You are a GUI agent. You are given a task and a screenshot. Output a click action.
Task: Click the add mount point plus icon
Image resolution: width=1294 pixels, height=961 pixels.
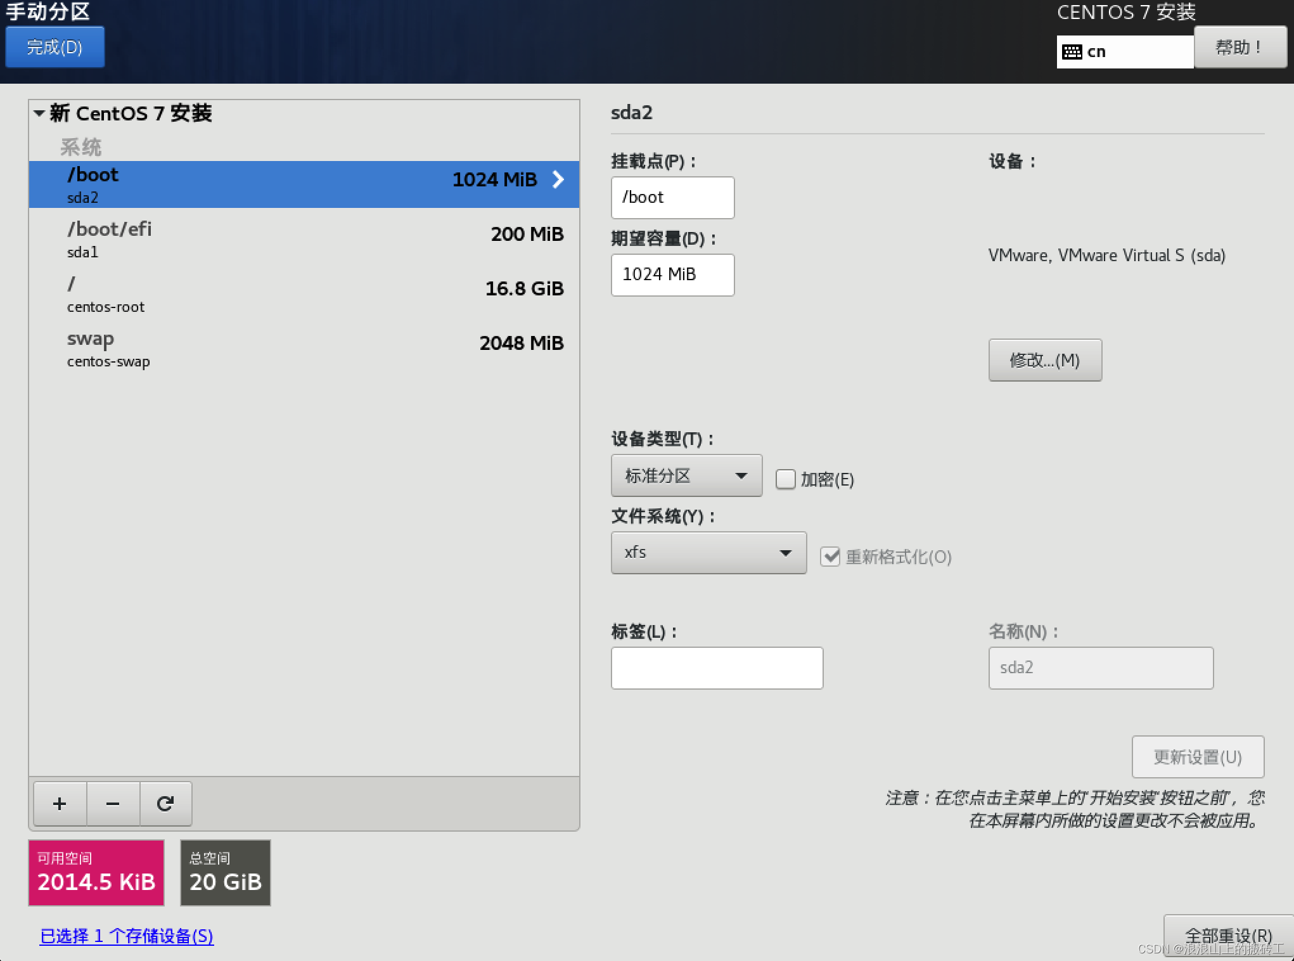[x=60, y=804]
